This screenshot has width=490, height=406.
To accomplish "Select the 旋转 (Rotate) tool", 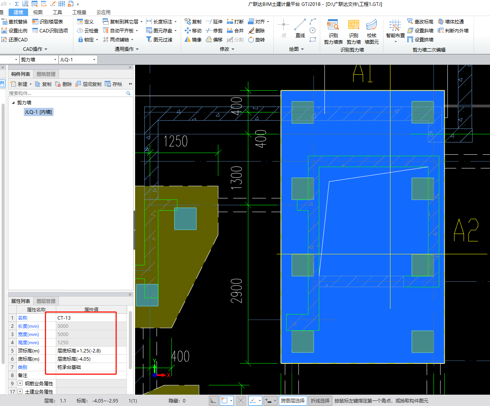I will click(x=257, y=39).
